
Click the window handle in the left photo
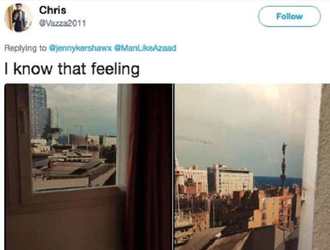(x=22, y=121)
